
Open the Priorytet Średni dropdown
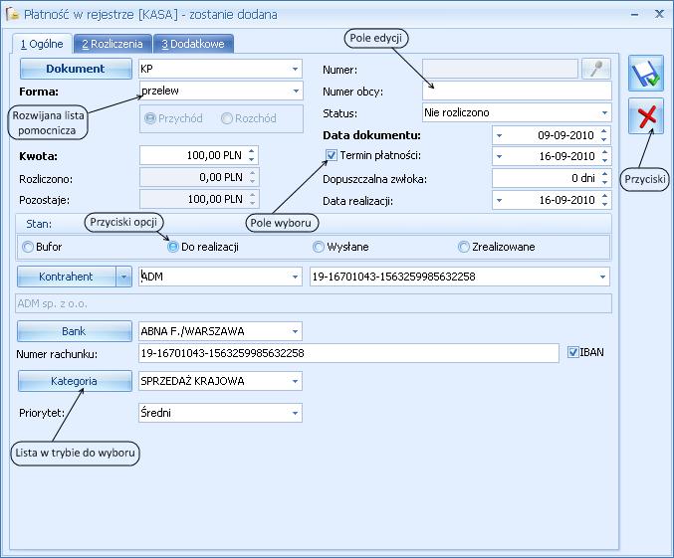point(295,413)
